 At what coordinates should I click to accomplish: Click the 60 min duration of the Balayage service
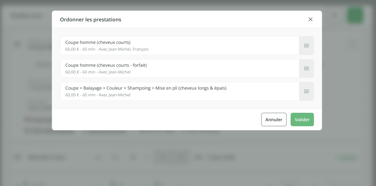click(89, 95)
